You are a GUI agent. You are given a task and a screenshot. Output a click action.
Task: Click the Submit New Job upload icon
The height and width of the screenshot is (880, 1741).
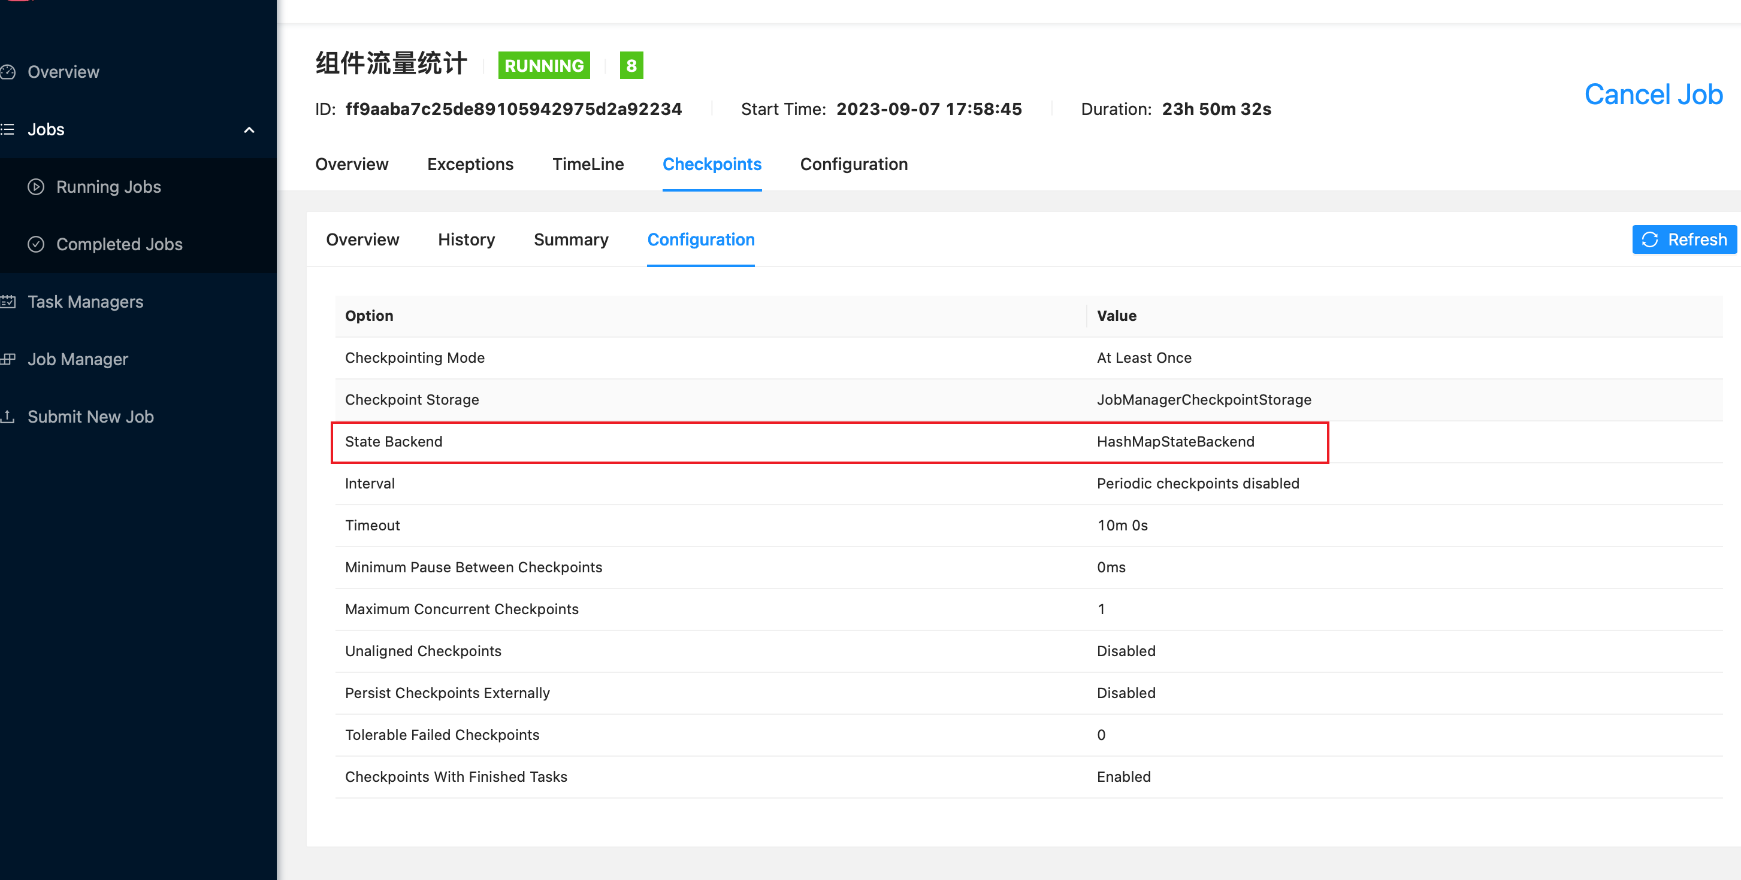tap(7, 417)
